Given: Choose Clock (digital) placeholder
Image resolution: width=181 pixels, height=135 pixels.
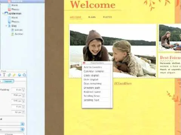Looking at the screenshot, I should (91, 75).
